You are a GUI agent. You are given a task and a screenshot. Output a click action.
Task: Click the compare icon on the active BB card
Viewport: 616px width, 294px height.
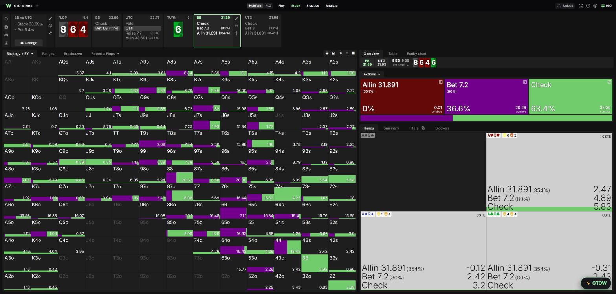pos(236,33)
